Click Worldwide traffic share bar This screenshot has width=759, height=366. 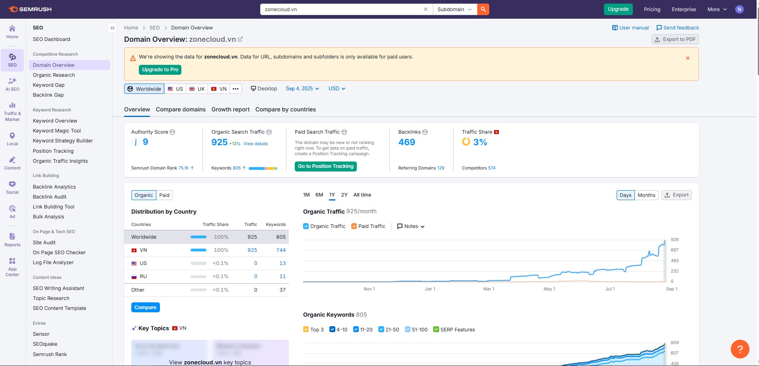tap(199, 237)
